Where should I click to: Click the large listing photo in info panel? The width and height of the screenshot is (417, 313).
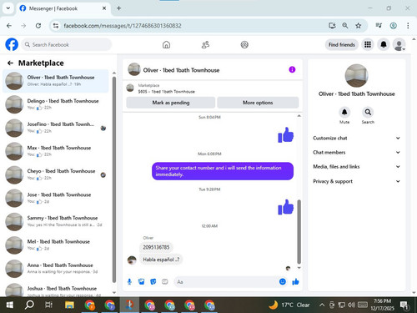tap(356, 76)
